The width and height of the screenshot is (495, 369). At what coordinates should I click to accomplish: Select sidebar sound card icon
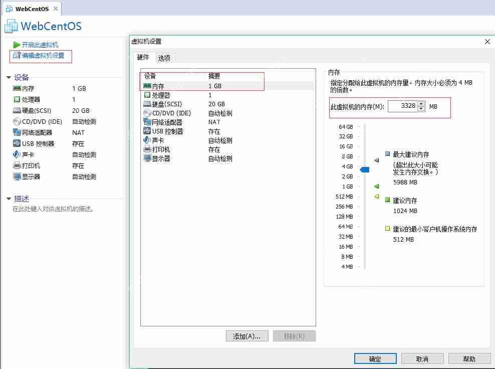[17, 154]
